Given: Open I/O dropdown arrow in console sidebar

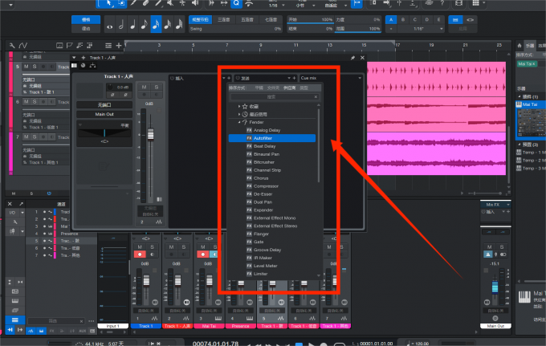Looking at the screenshot, I should (x=22, y=212).
